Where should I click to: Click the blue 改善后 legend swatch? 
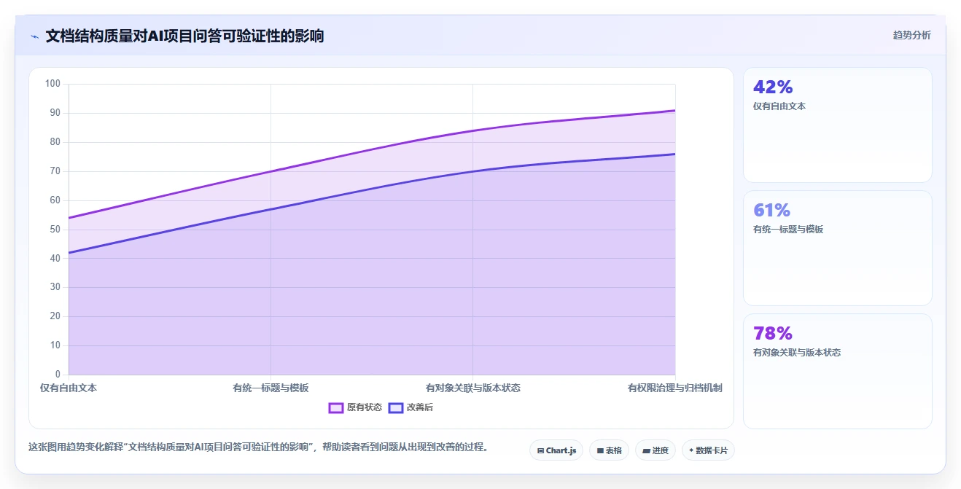click(396, 407)
